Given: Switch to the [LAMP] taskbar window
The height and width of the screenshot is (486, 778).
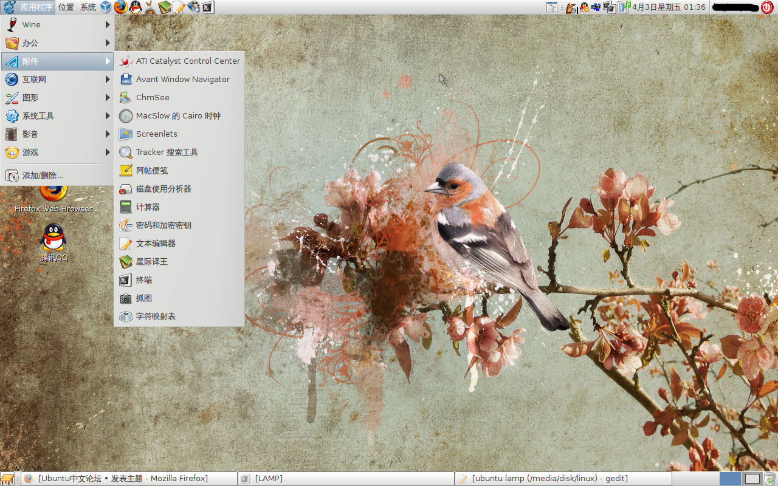Looking at the screenshot, I should (346, 479).
